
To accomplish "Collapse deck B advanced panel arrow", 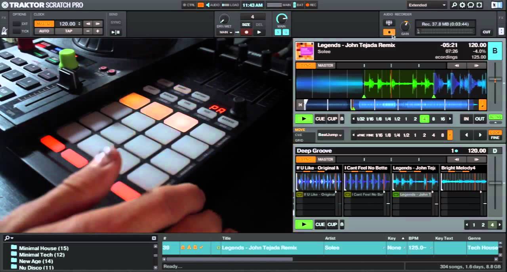I will pyautogui.click(x=495, y=122).
